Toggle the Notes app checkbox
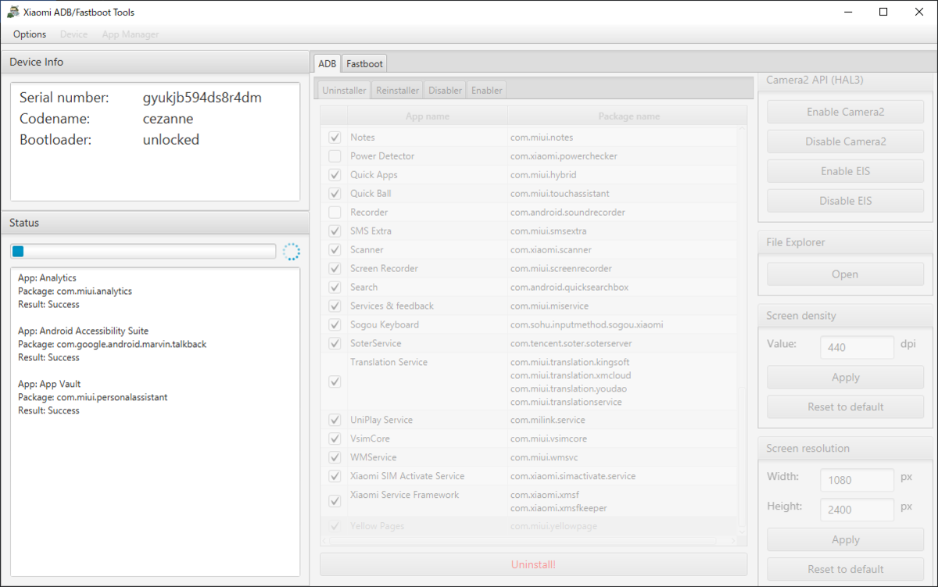Viewport: 938px width, 587px height. pyautogui.click(x=335, y=137)
